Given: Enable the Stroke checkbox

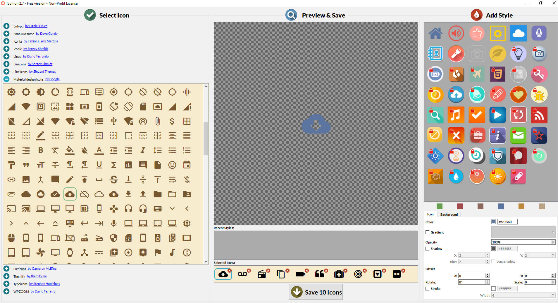Looking at the screenshot, I should (x=428, y=289).
